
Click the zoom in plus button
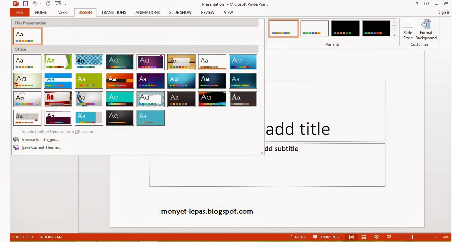click(436, 237)
